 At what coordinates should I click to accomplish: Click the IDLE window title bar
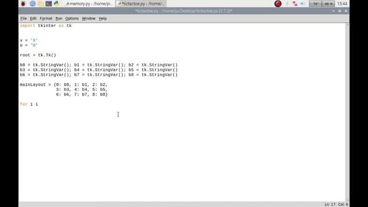click(184, 11)
